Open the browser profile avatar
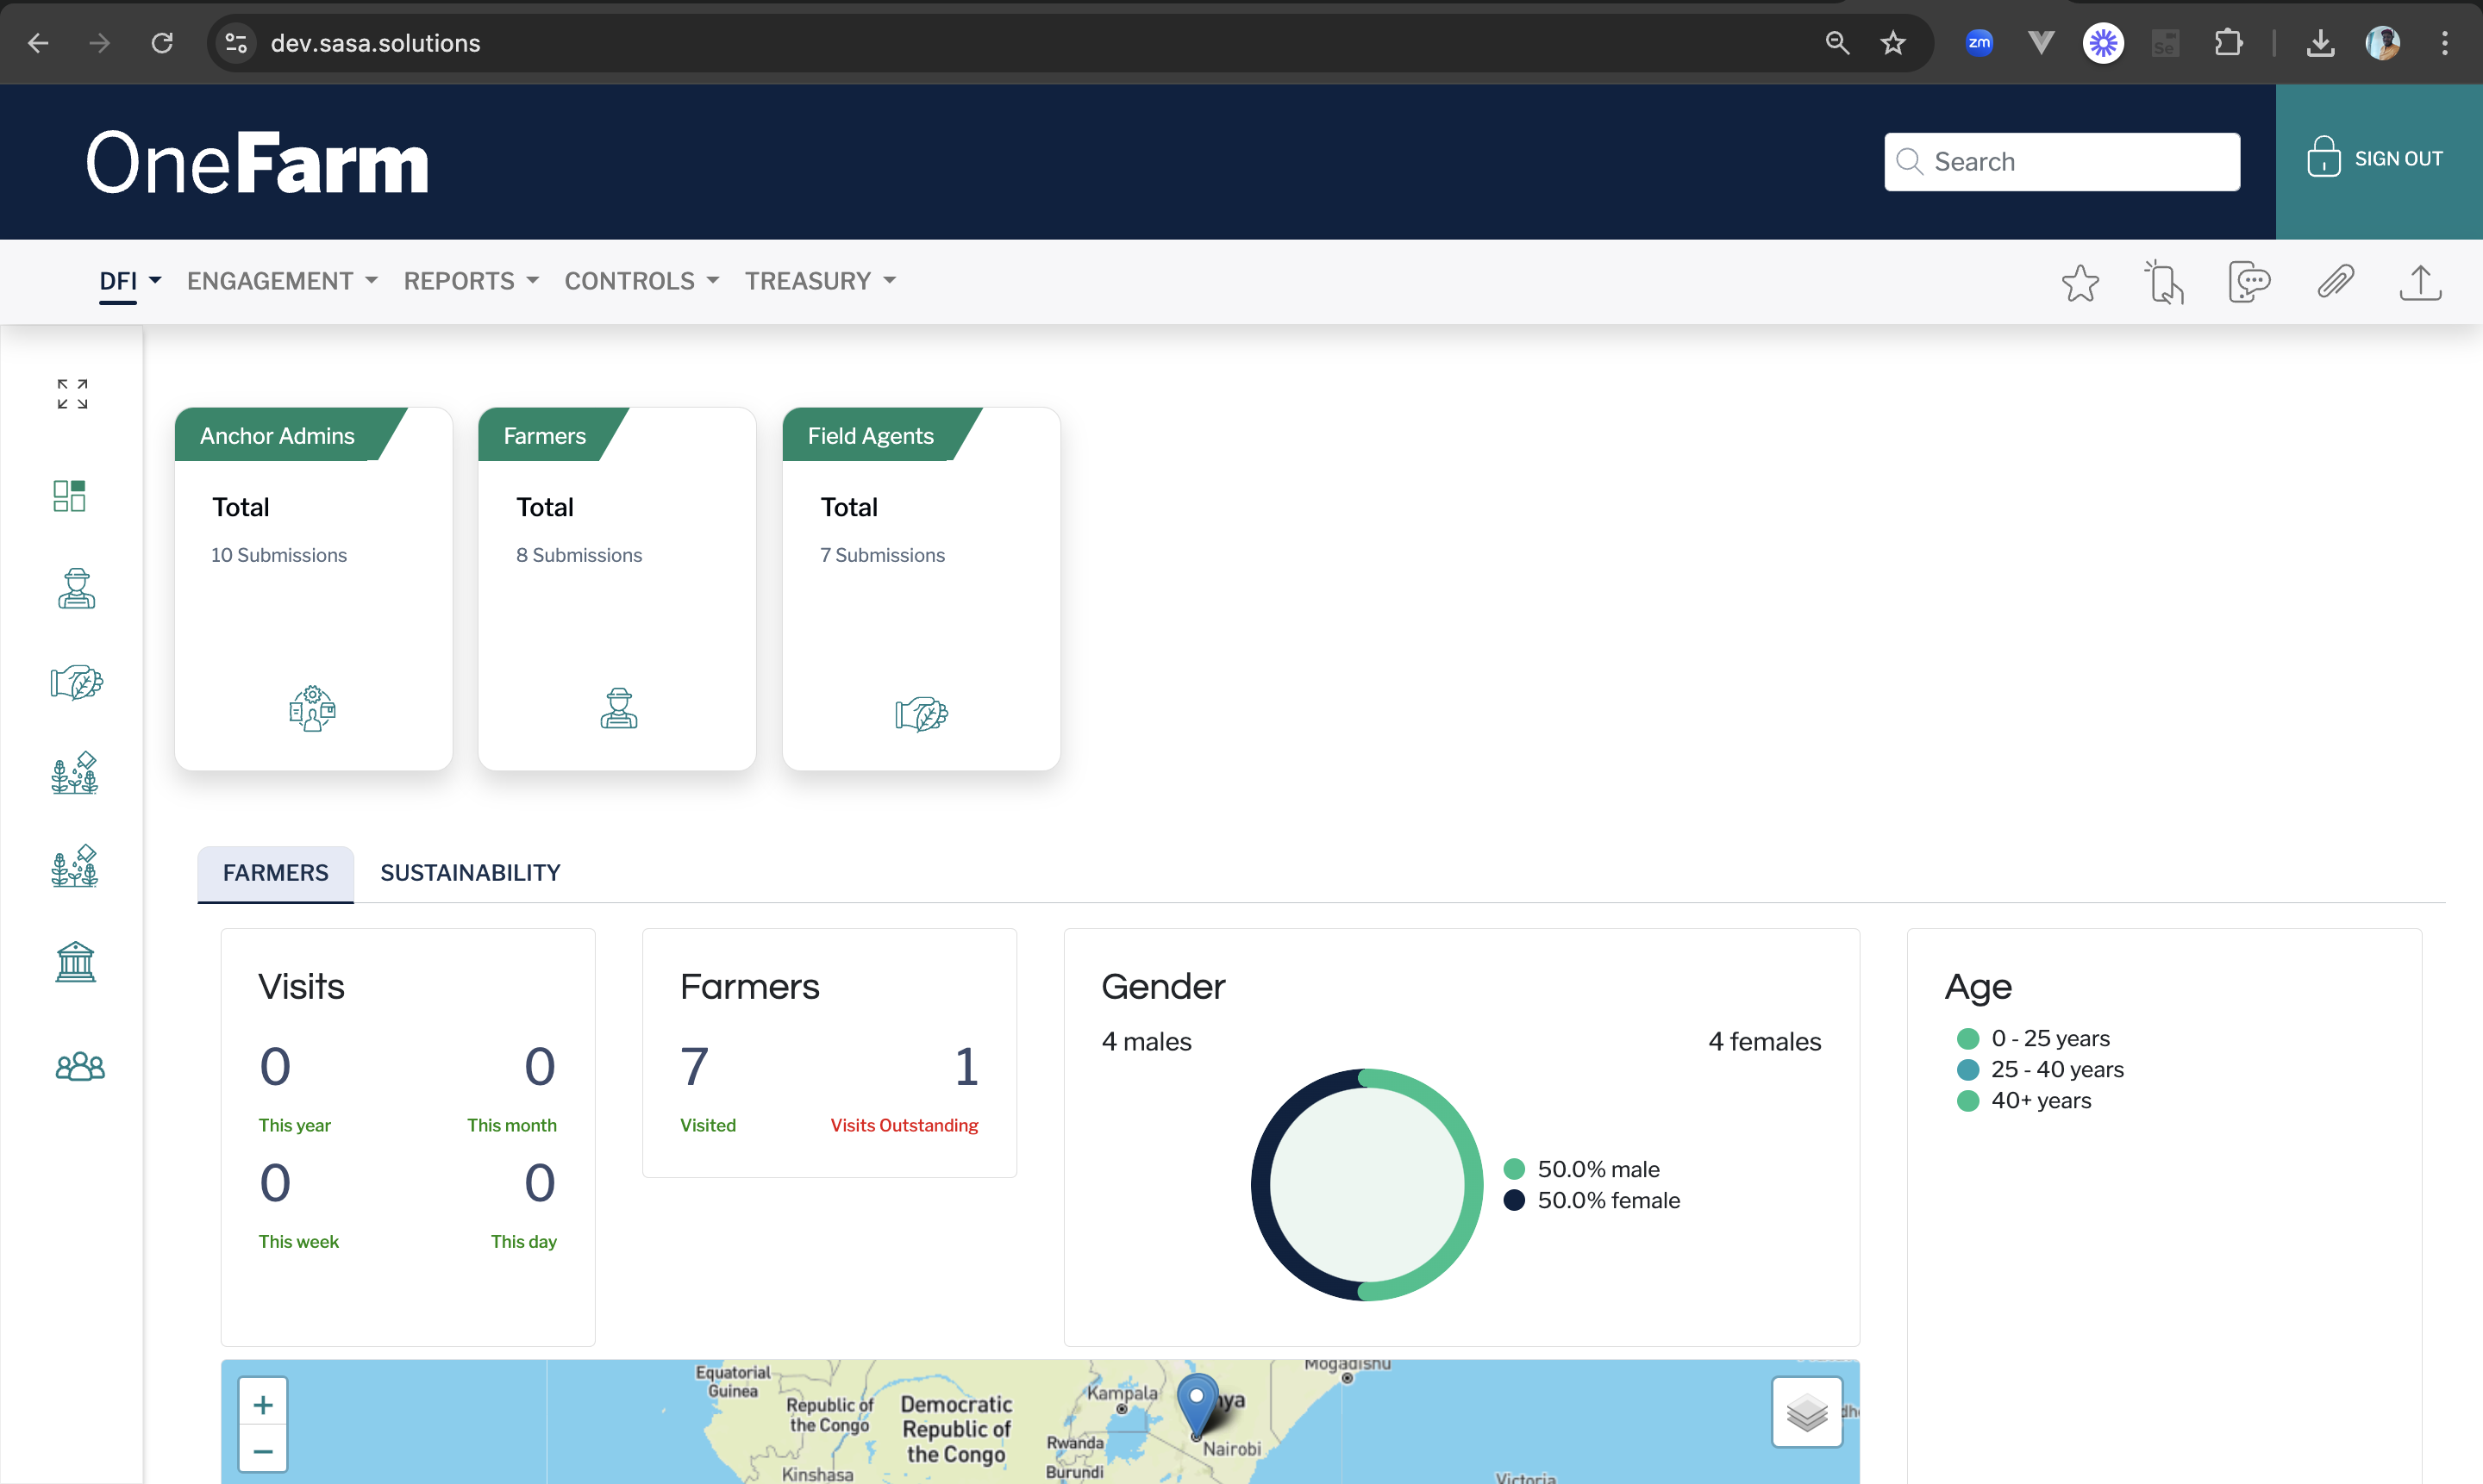 click(2383, 43)
